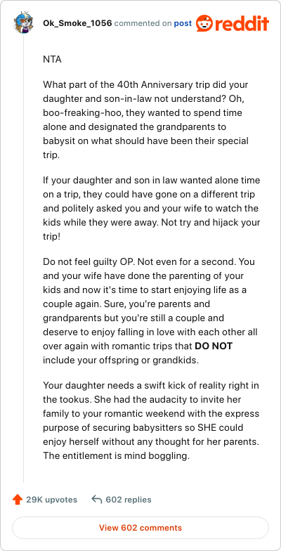The height and width of the screenshot is (551, 281).
Task: Click the vertical comment thread line
Action: click(24, 259)
